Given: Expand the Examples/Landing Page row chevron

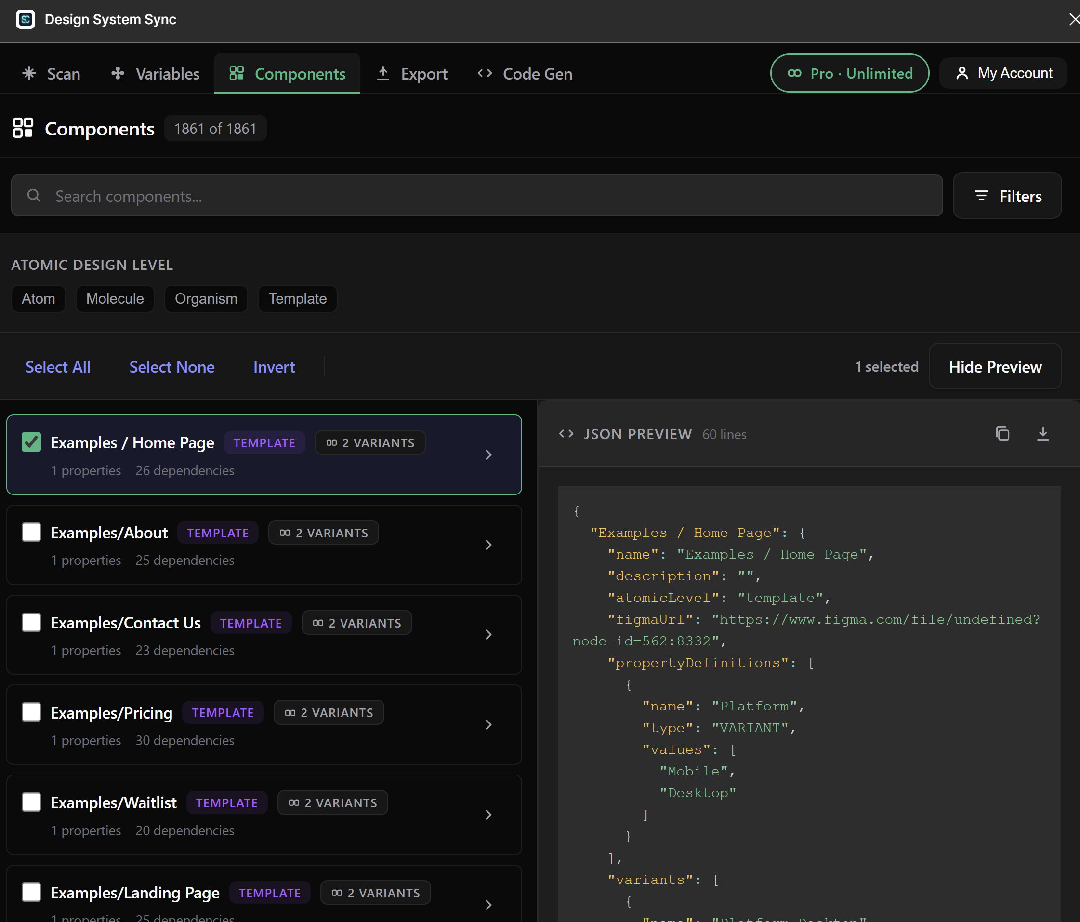Looking at the screenshot, I should 488,905.
